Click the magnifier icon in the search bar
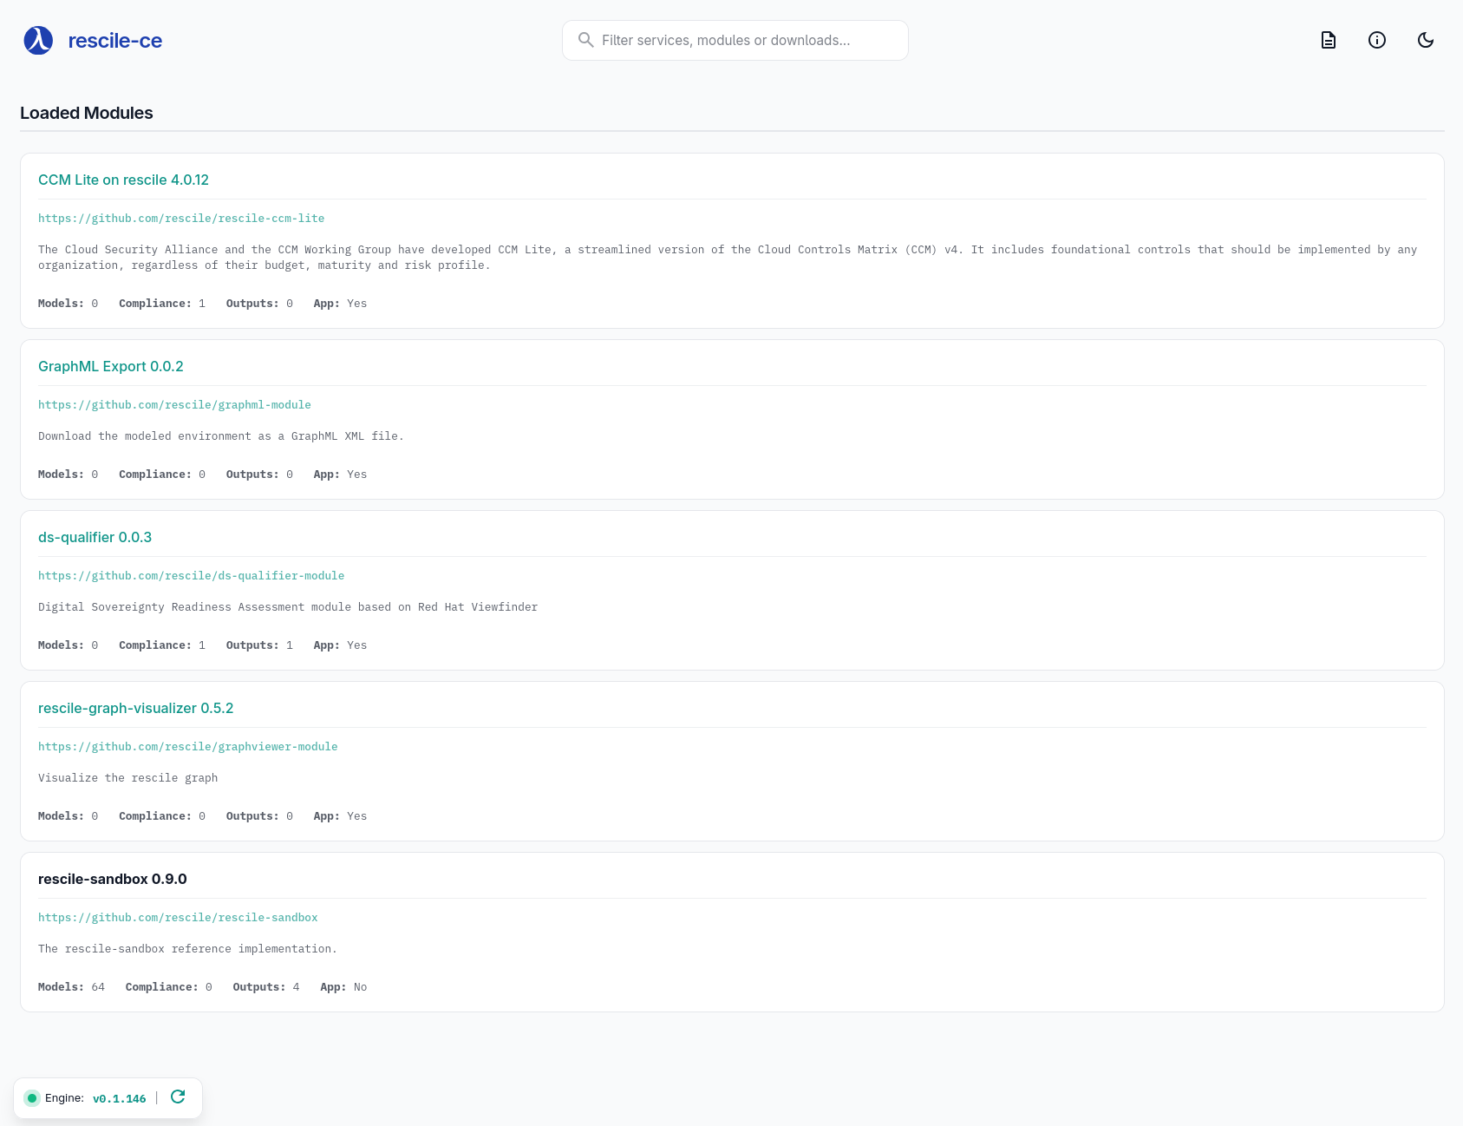 pos(585,40)
